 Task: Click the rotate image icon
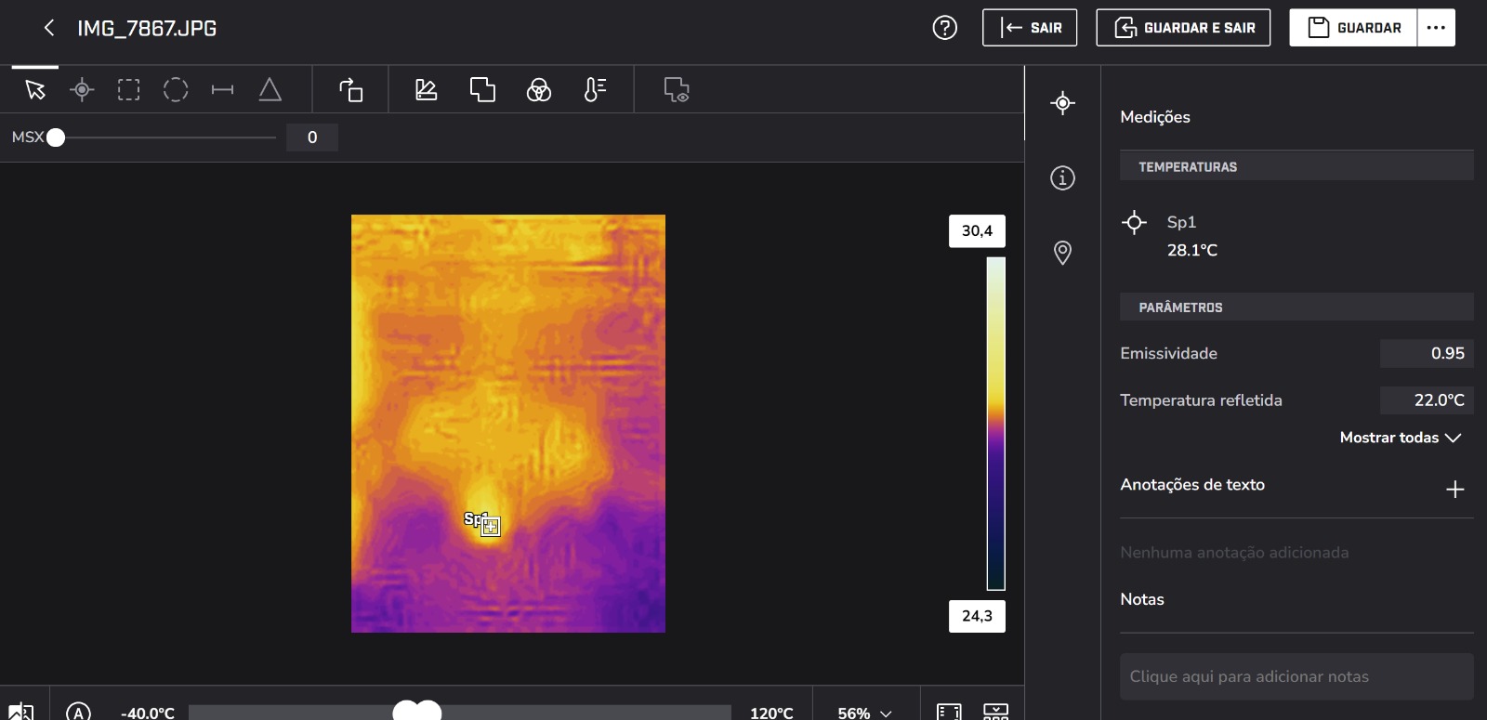click(x=350, y=90)
